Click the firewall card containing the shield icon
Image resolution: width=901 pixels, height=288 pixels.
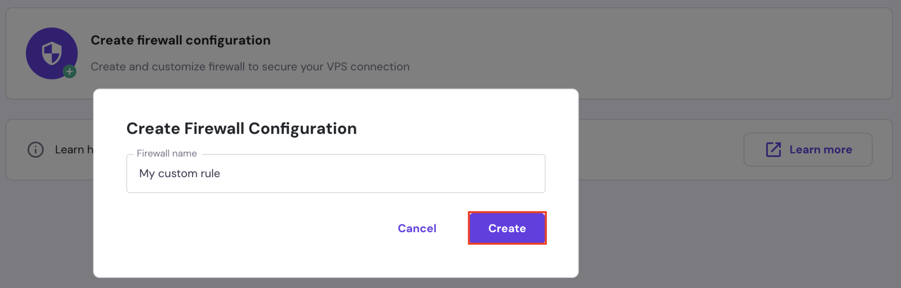tap(440, 53)
